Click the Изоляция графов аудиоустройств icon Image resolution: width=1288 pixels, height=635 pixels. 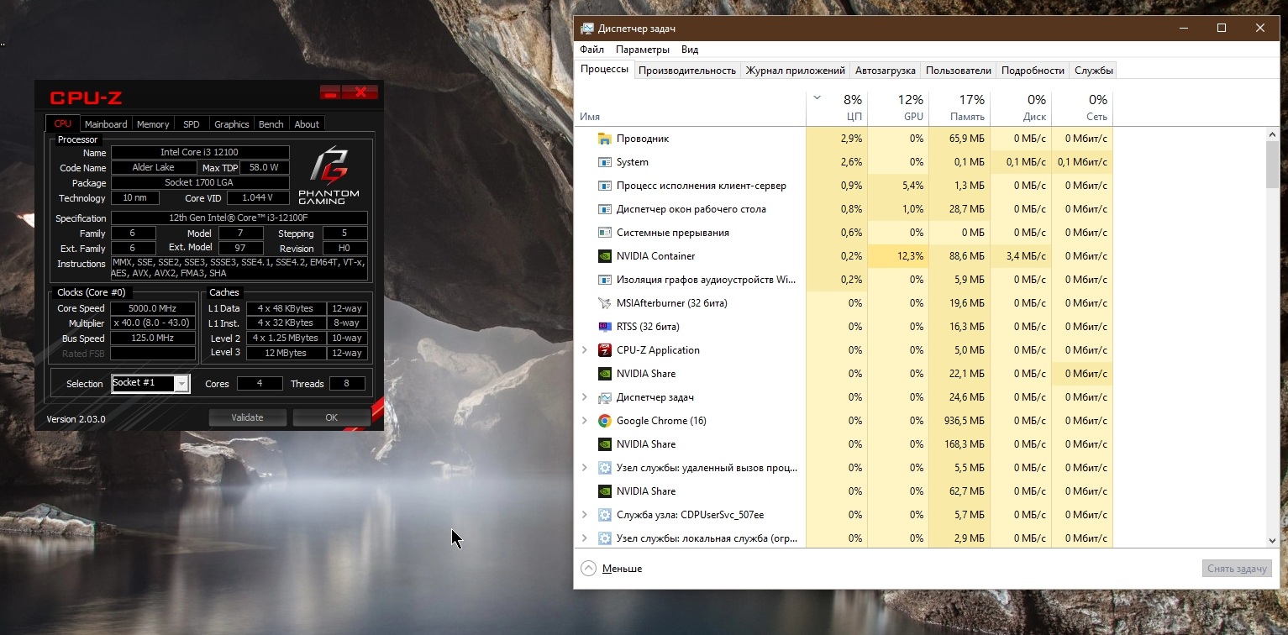click(x=604, y=280)
